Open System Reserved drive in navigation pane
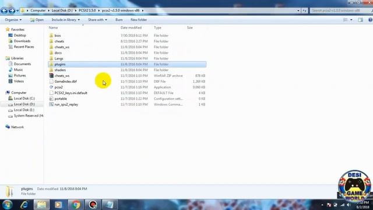Image resolution: width=373 pixels, height=210 pixels. point(29,116)
